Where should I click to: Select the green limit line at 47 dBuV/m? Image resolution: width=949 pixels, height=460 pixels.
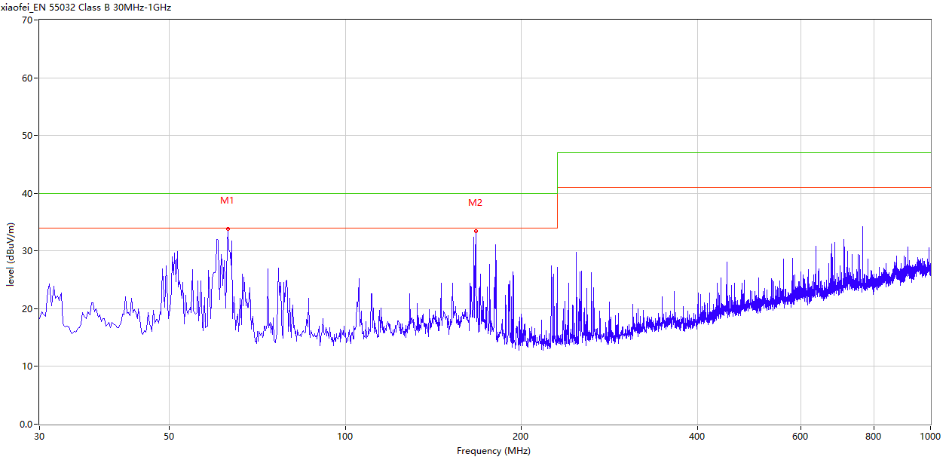[x=744, y=153]
